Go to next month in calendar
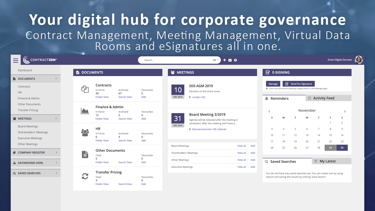 (345, 111)
